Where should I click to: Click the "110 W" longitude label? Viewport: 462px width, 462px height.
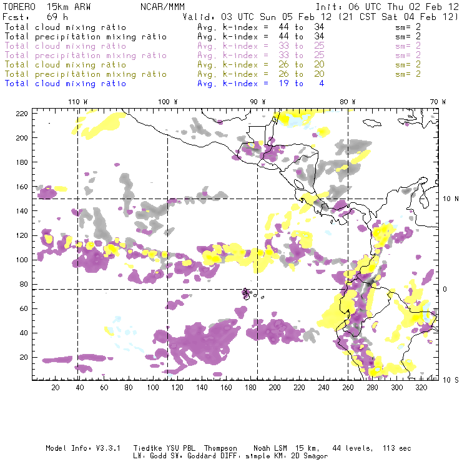tap(78, 102)
